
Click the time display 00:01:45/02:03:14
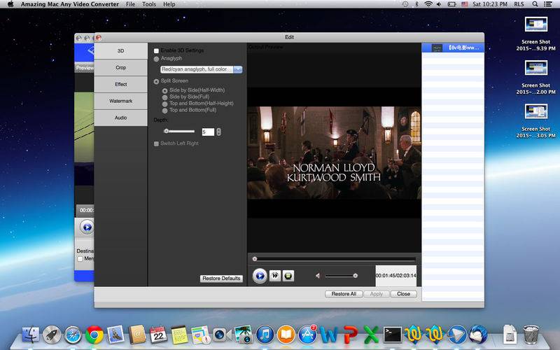pos(395,276)
